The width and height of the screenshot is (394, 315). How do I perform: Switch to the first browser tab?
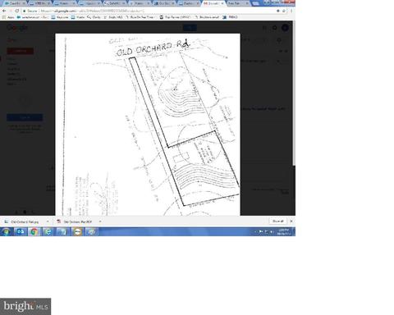tap(14, 3)
